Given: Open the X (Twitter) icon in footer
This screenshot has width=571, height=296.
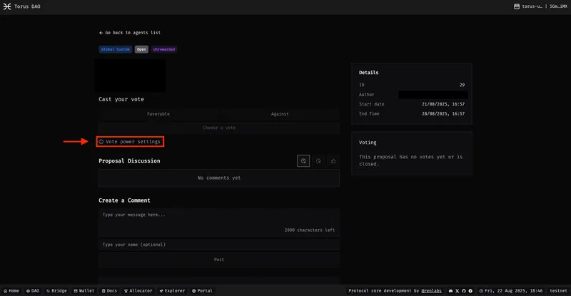Looking at the screenshot, I should click(456, 291).
